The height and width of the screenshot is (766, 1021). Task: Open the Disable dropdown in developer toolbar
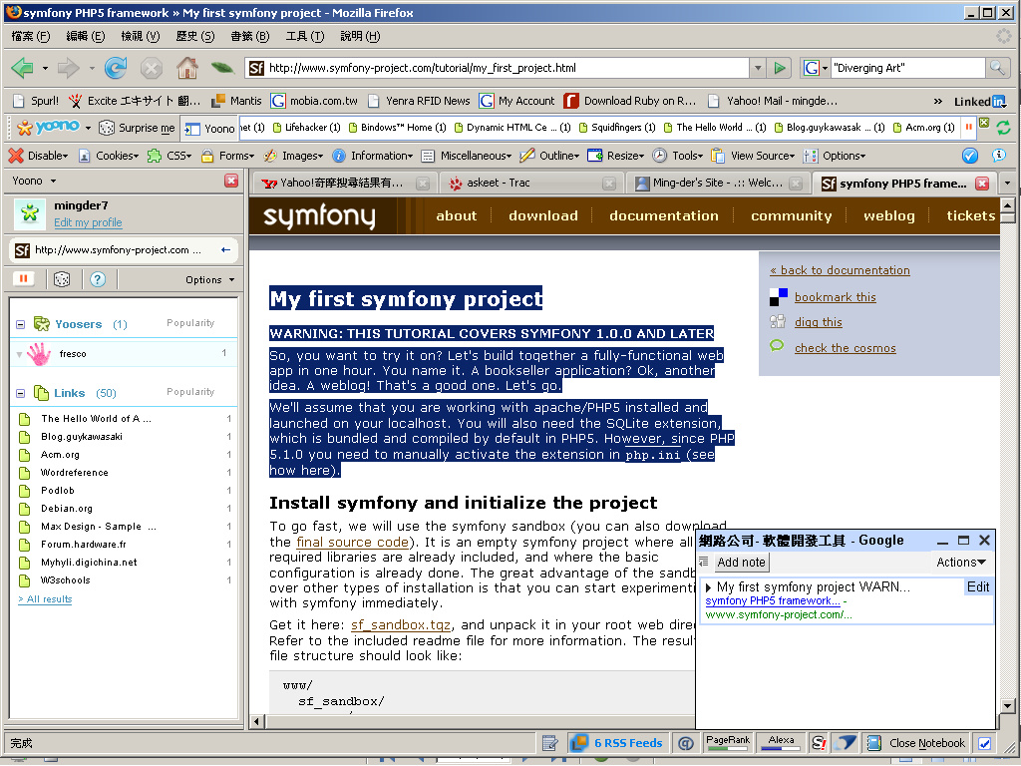[x=38, y=156]
